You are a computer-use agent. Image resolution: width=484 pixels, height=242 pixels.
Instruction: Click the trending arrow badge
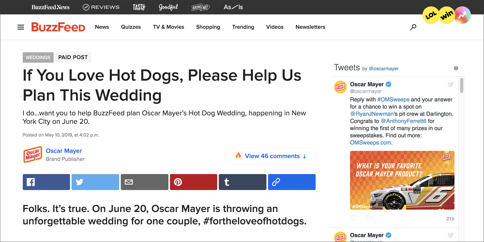tap(462, 15)
